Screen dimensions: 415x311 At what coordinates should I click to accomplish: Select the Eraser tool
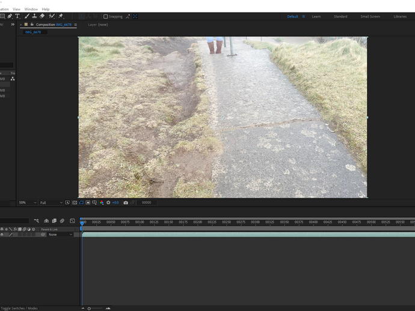[42, 16]
